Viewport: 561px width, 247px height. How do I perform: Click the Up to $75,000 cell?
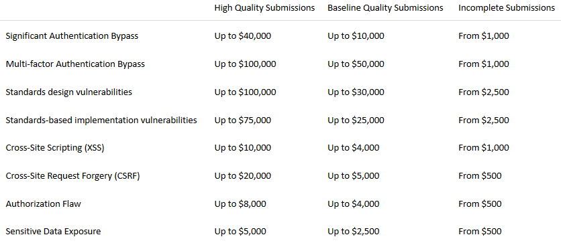(x=242, y=120)
